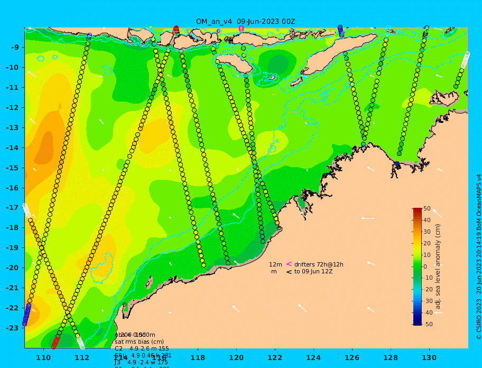Click the colorbar tick label "-40"
Viewport: 482px width, 368px height.
[428, 312]
